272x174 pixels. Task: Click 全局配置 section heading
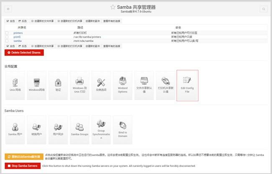[x=11, y=67]
